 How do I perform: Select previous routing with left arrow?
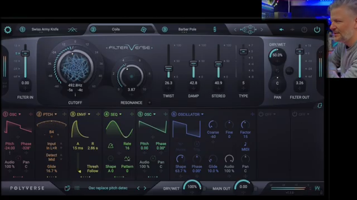235,29
